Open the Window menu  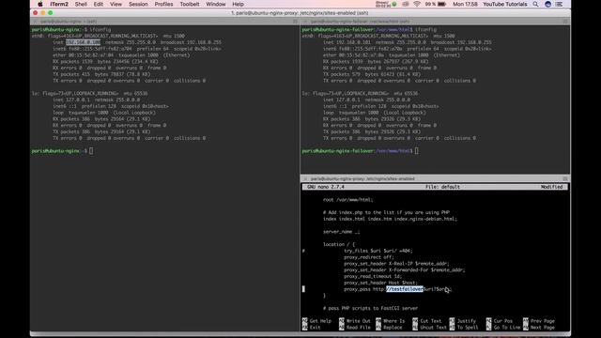(216, 4)
